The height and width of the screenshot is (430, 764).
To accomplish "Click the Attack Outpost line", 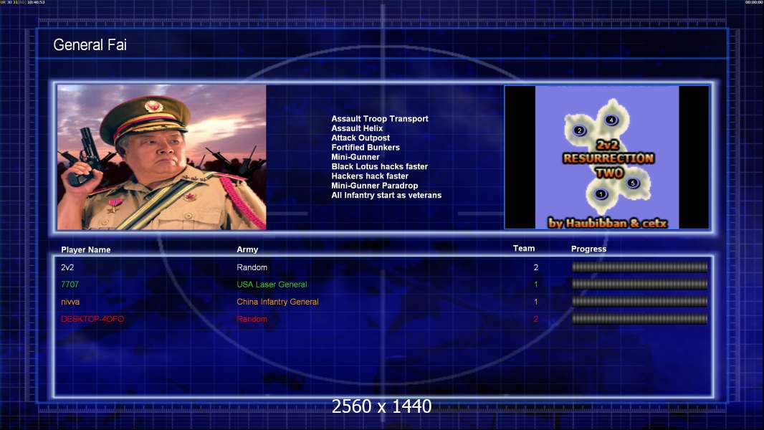I will click(360, 138).
